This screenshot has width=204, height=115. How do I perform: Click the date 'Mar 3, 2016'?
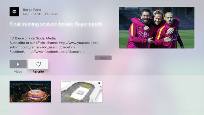[x=32, y=14]
